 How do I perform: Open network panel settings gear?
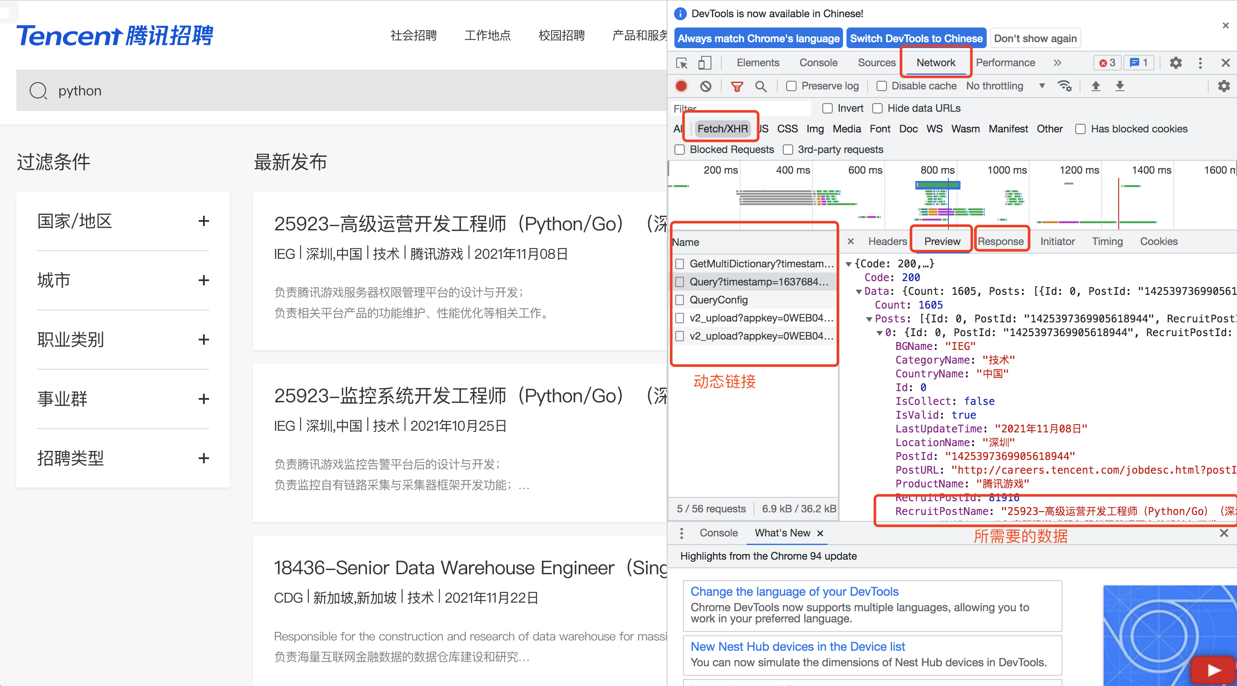(x=1224, y=86)
